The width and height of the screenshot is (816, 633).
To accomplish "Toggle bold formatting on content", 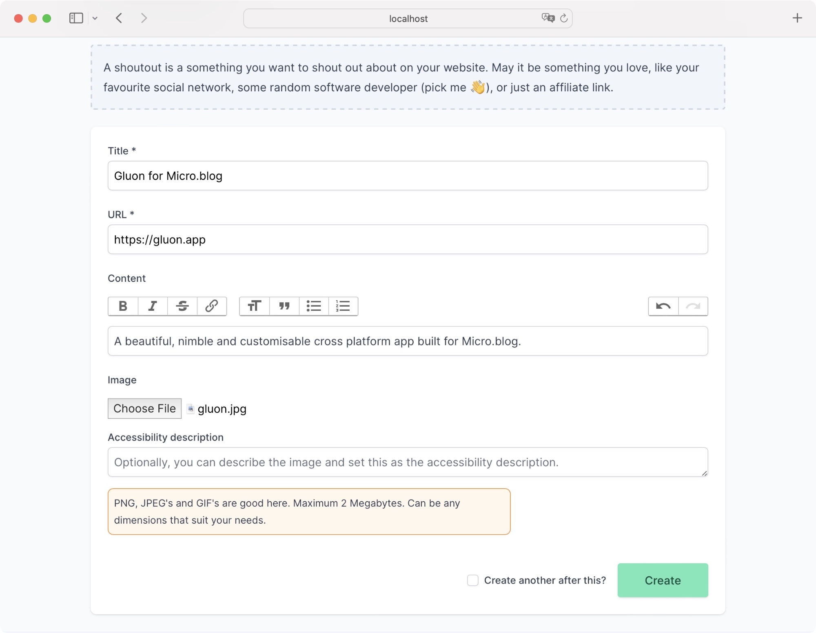I will (x=122, y=306).
